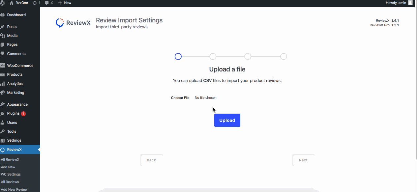417x192 pixels.
Task: Select the first blue step circle
Action: (x=178, y=57)
